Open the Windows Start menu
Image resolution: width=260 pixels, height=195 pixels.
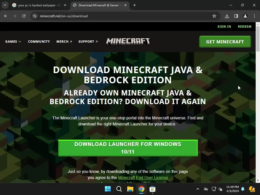[108, 189]
